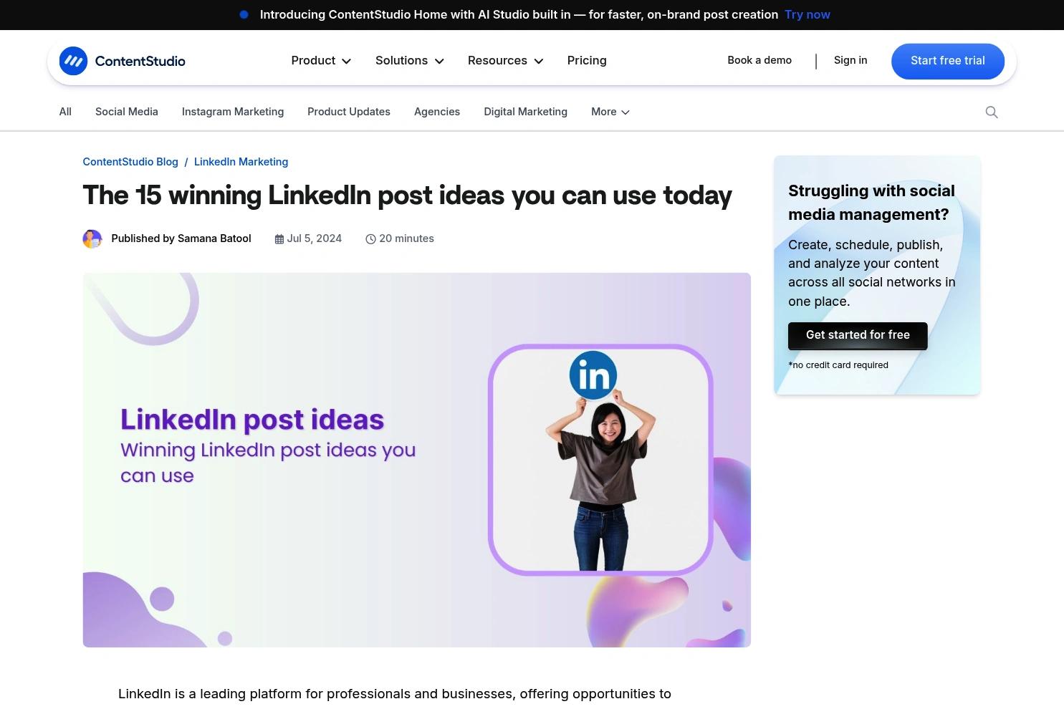Click the 'Create, schedule, publish' sidebar description
This screenshot has height=709, width=1064.
pyautogui.click(x=872, y=273)
